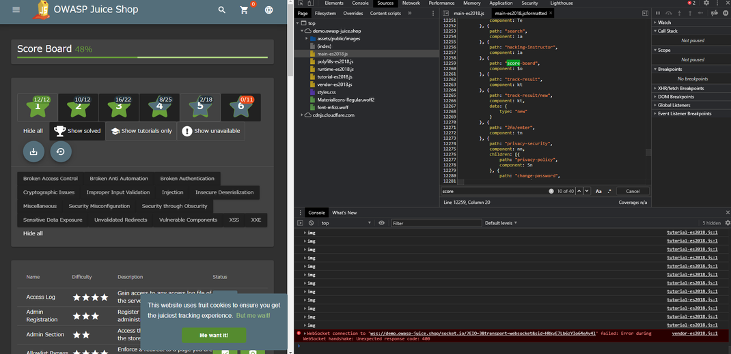Click the red error count badge
This screenshot has height=354, width=731.
tap(691, 3)
